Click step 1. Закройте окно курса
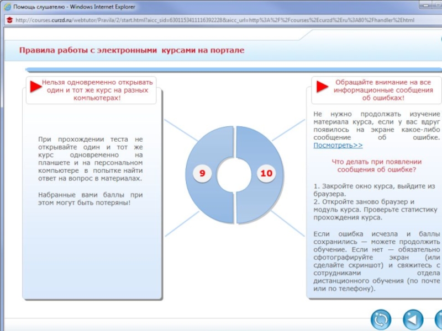The width and height of the screenshot is (442, 331). point(375,190)
